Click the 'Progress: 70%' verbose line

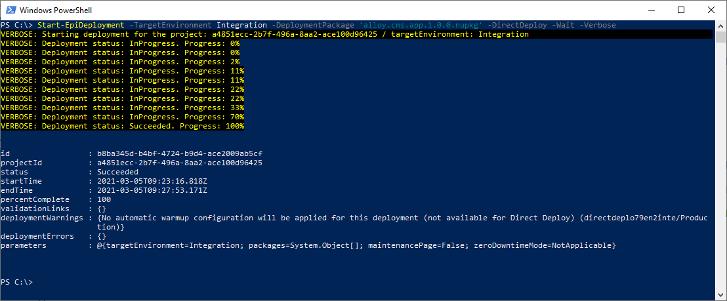pyautogui.click(x=122, y=117)
